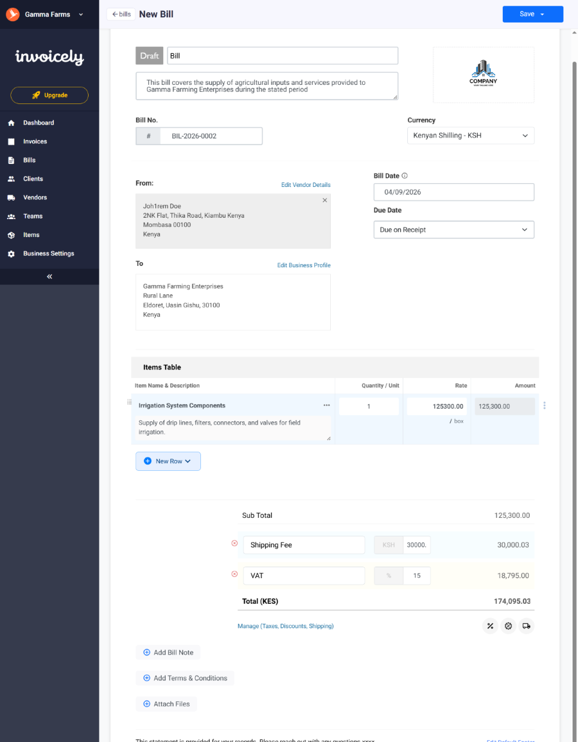
Task: Click the invoicely logo
Action: coord(49,58)
